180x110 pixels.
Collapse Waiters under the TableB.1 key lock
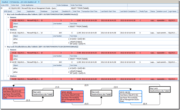(x=8, y=76)
